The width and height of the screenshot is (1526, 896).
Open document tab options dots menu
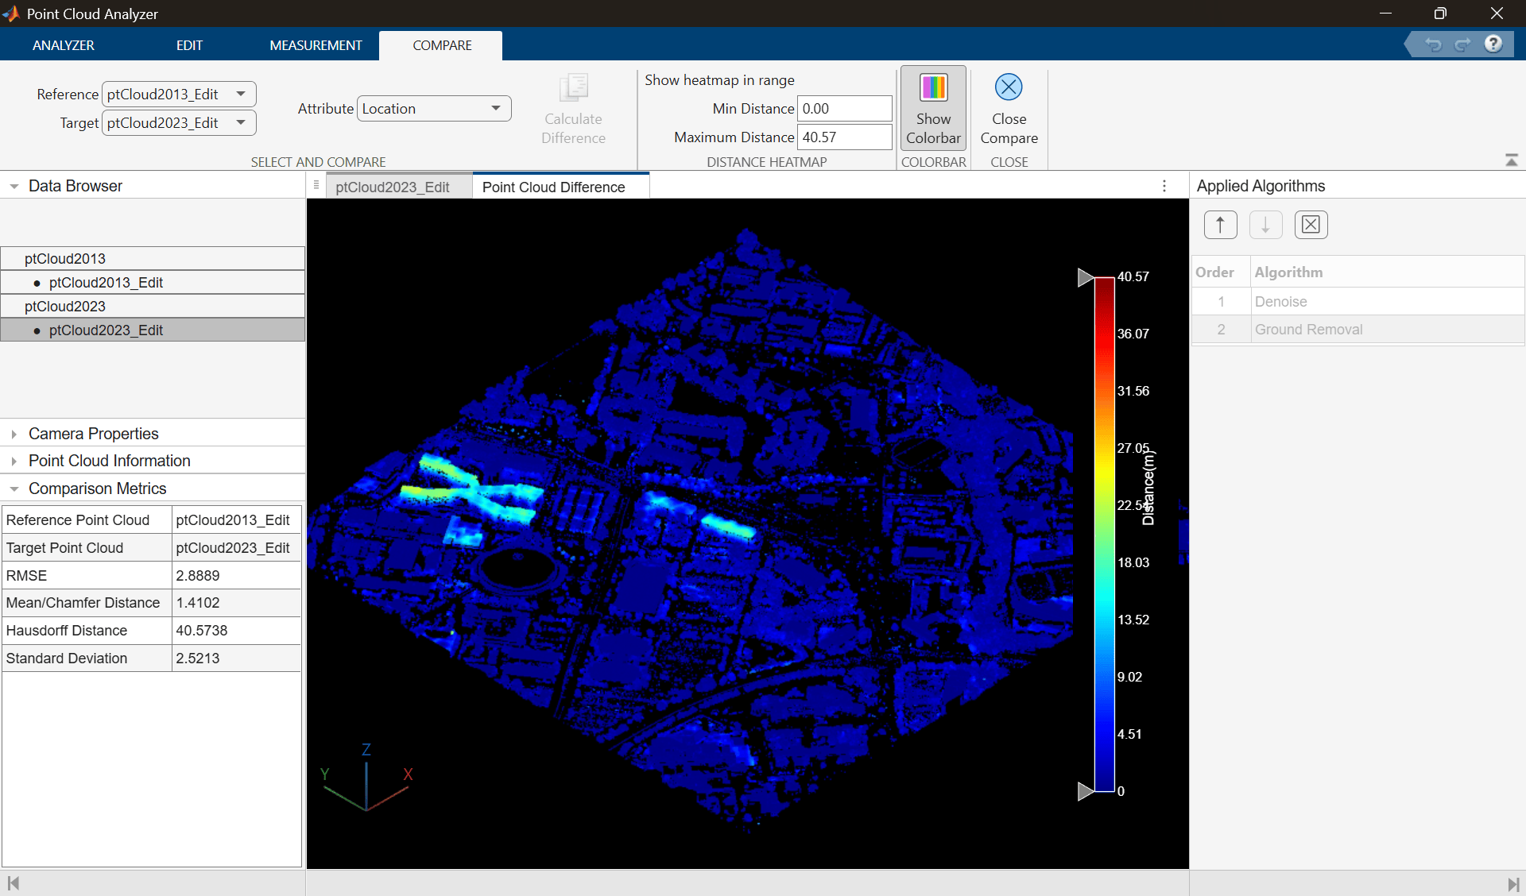pos(1164,186)
